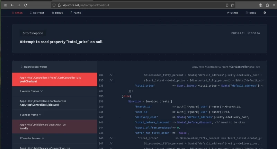Image resolution: width=277 pixels, height=149 pixels.
Task: Click the PHP 8.1.31 version text
Action: [x=238, y=33]
